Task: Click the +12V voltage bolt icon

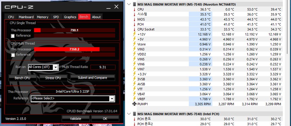Action: [x=135, y=34]
